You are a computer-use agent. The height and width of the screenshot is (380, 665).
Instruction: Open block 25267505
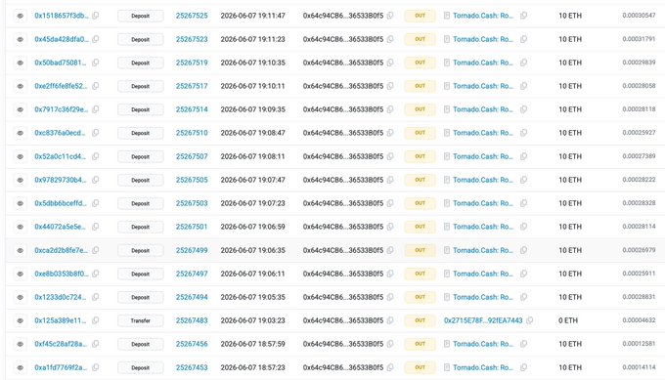[192, 180]
